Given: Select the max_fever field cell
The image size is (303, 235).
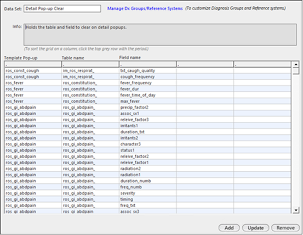Looking at the screenshot, I should coord(147,101).
